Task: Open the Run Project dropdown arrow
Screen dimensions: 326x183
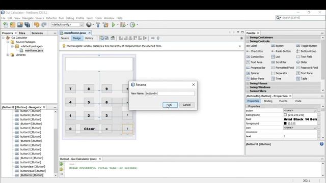Action: pos(118,25)
